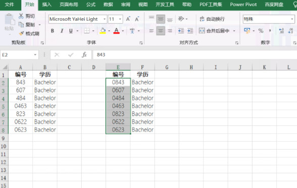Viewport: 297px width, 188px height.
Task: Select the Format Painter (格式刷) brush
Action: pos(21,33)
